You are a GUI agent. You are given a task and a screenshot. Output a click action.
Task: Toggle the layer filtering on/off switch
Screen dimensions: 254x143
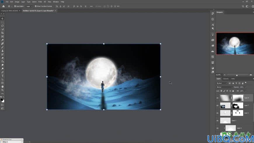246,83
